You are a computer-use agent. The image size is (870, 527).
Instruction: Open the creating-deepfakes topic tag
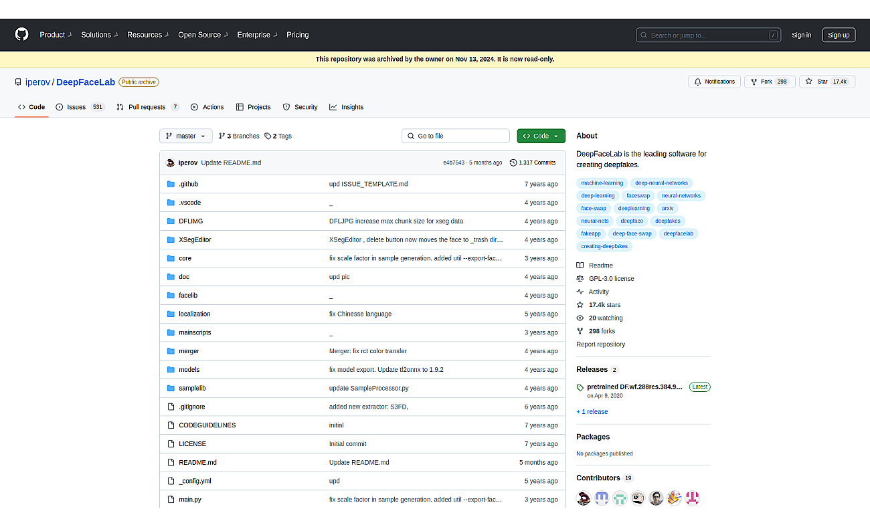pyautogui.click(x=604, y=246)
